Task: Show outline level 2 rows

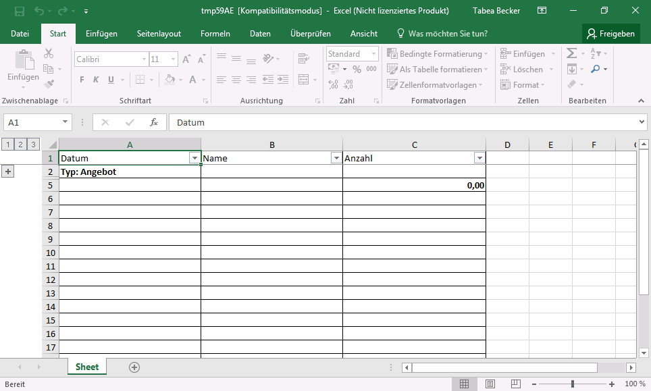Action: click(x=20, y=145)
